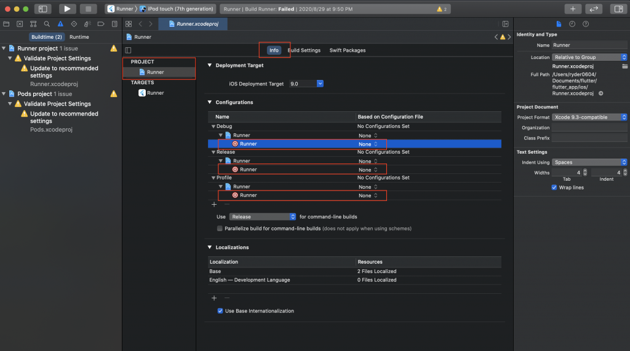This screenshot has width=630, height=351.
Task: Run the project with the Play button
Action: coord(67,9)
